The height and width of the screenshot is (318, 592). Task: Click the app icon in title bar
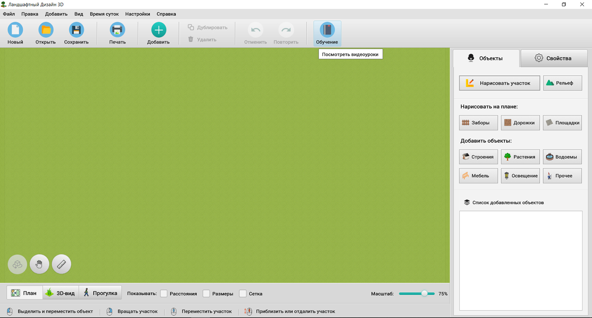[4, 5]
